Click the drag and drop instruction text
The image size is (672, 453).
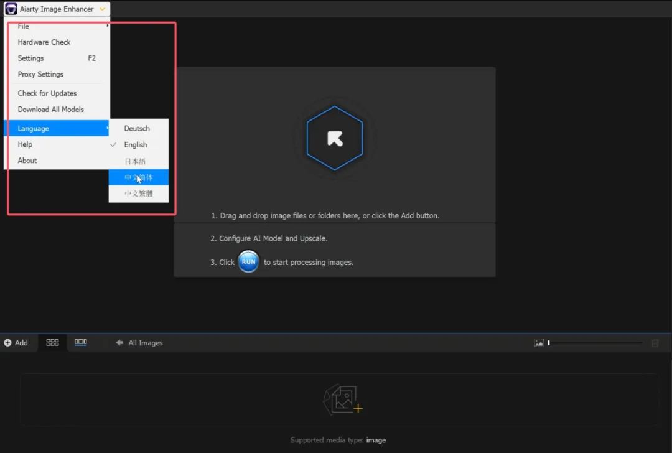tap(325, 215)
